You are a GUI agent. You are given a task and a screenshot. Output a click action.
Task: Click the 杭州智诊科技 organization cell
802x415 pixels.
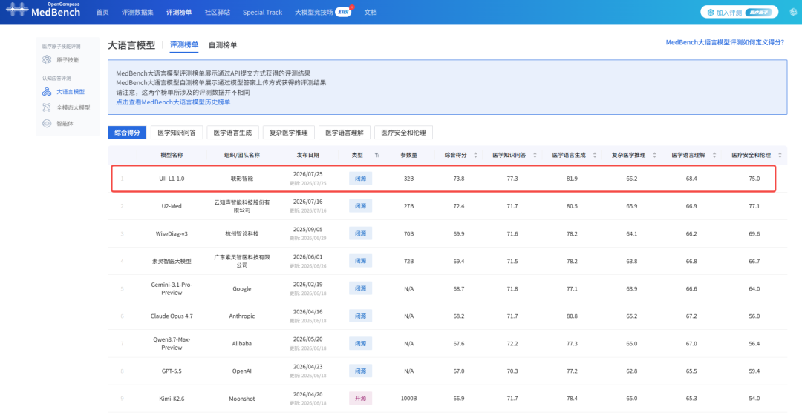click(x=242, y=233)
